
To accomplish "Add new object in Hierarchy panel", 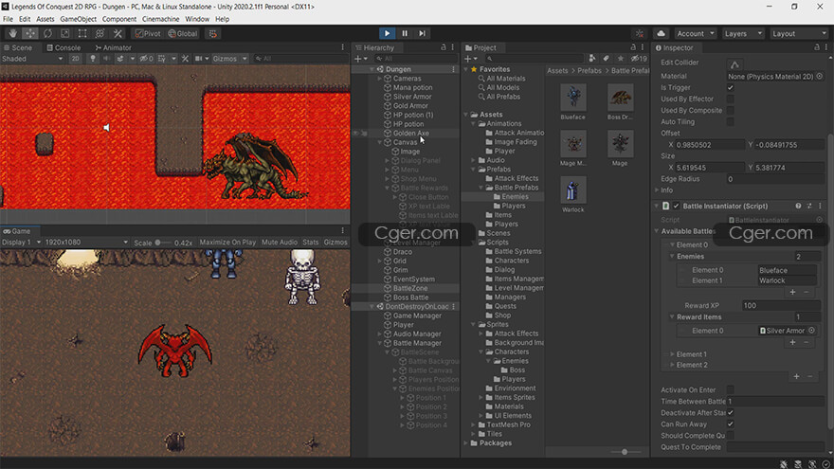I will [361, 59].
